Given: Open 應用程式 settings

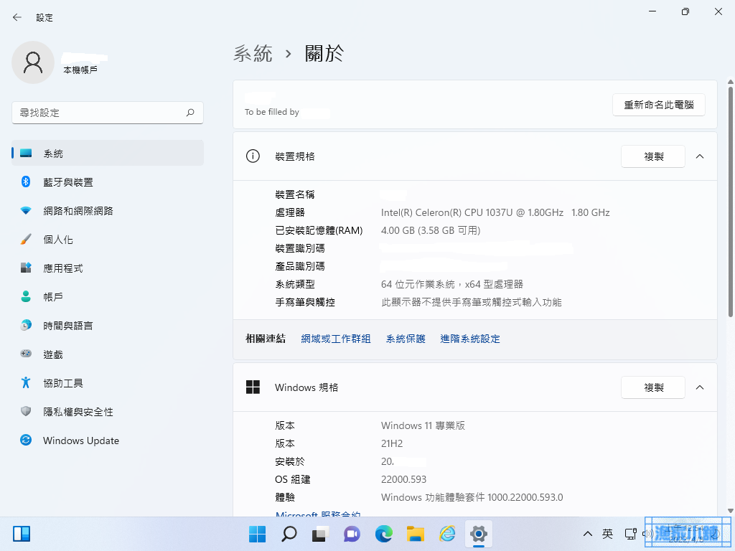Looking at the screenshot, I should (108, 268).
